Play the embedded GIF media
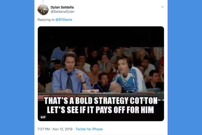202x135 pixels. pyautogui.click(x=101, y=74)
